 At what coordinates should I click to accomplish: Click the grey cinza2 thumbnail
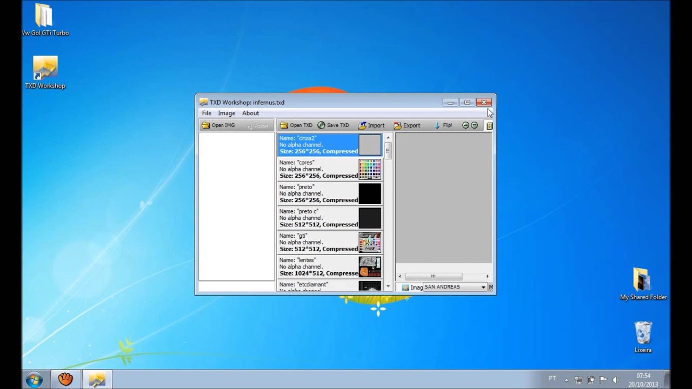(x=370, y=145)
